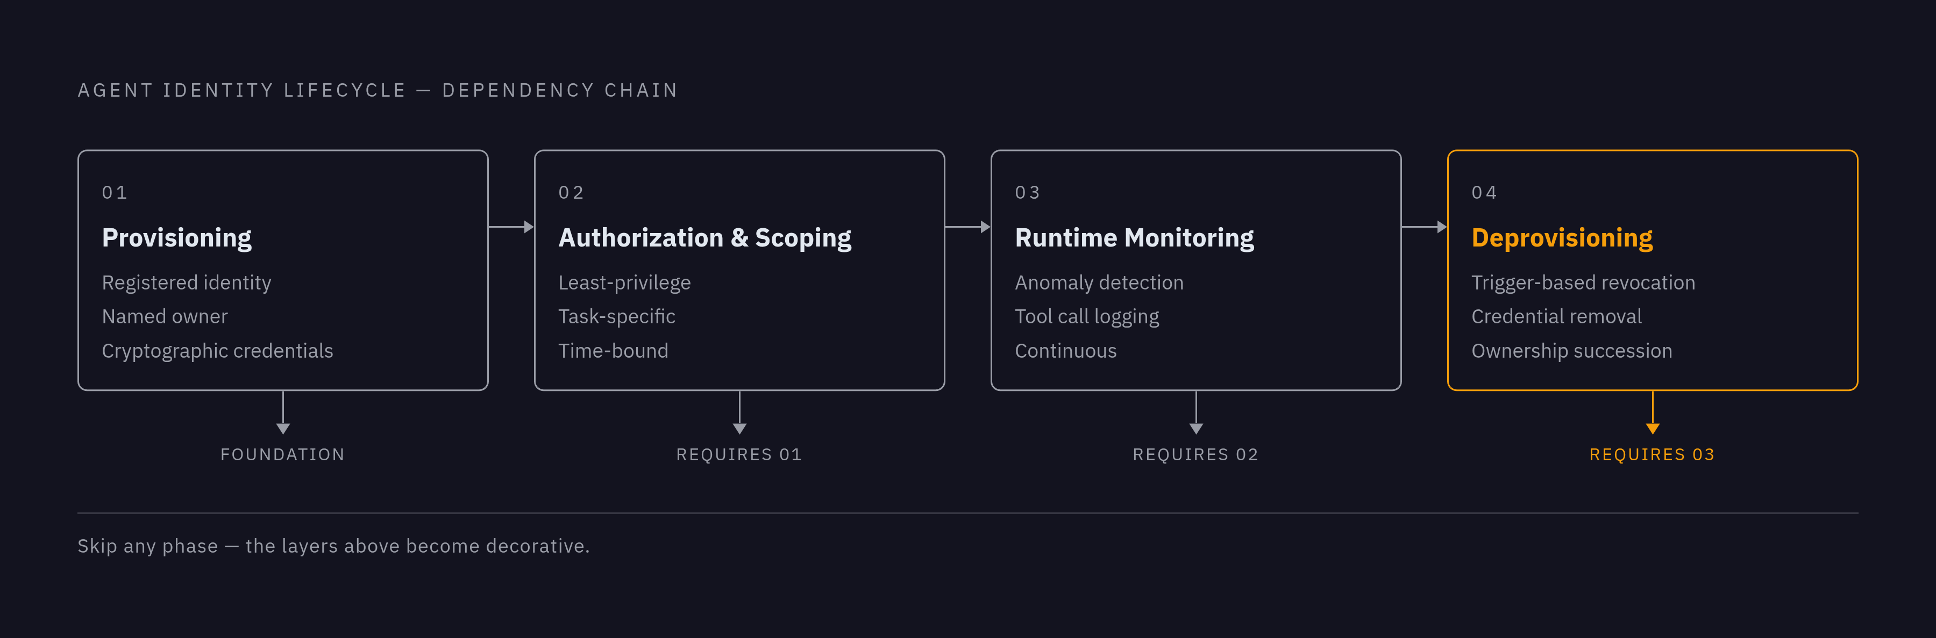The height and width of the screenshot is (638, 1936).
Task: Select 'Time-bound' text
Action: pos(613,351)
